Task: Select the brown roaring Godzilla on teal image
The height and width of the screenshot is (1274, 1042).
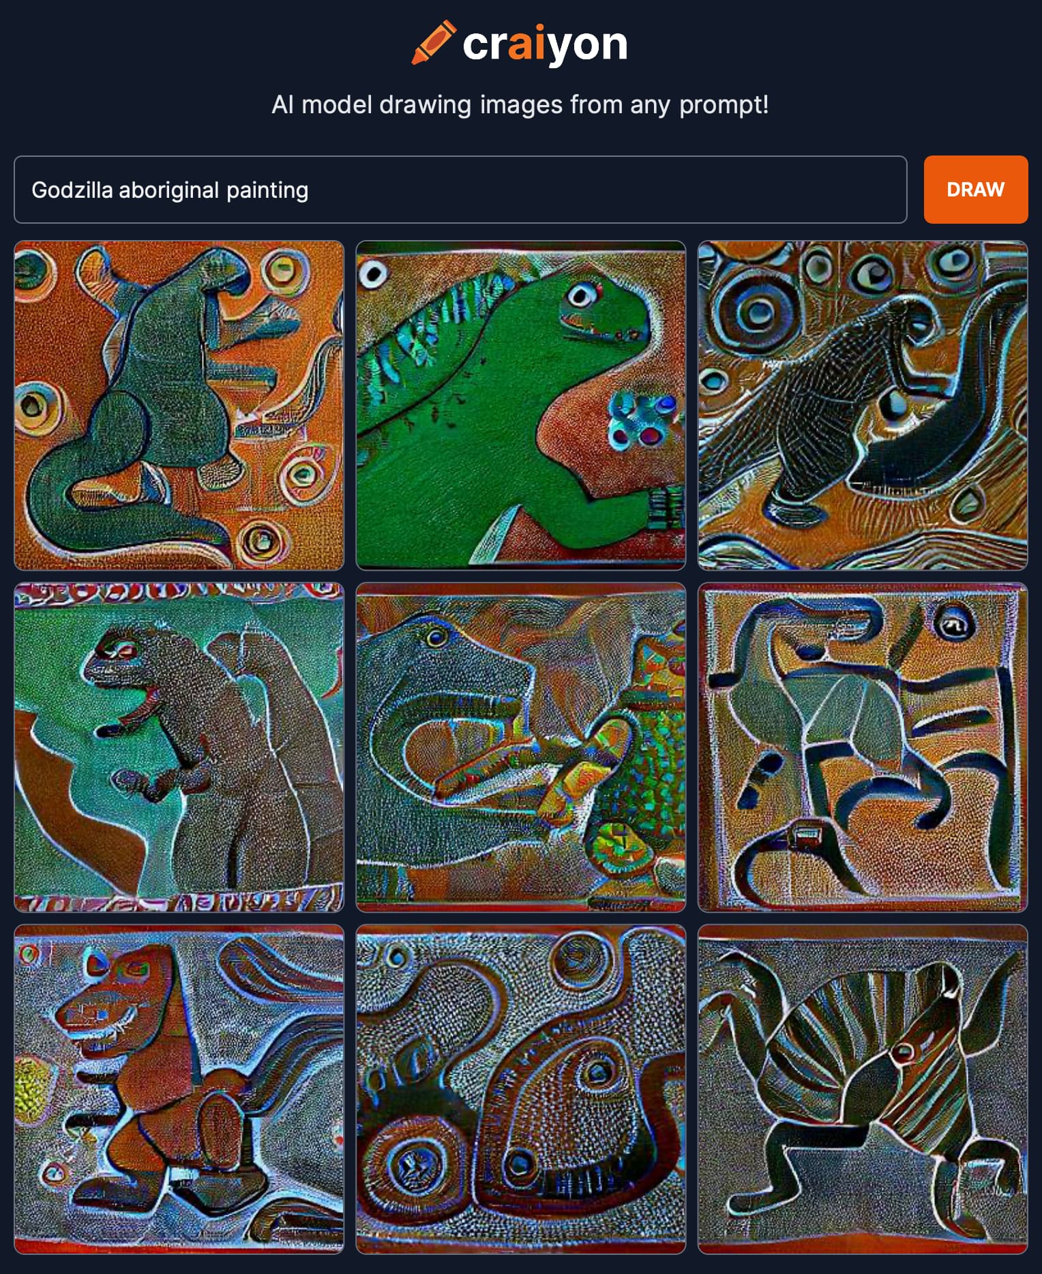Action: click(179, 747)
